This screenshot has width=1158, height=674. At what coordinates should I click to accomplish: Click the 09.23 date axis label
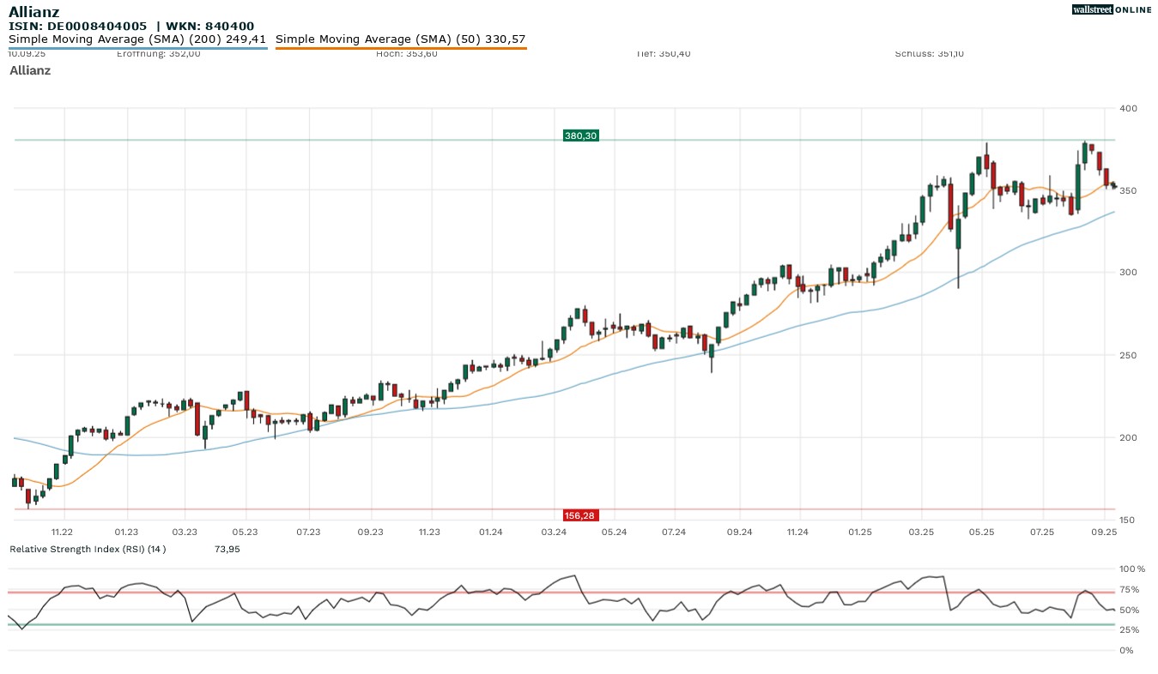[371, 533]
